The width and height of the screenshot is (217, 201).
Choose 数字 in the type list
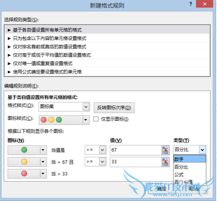point(190,159)
